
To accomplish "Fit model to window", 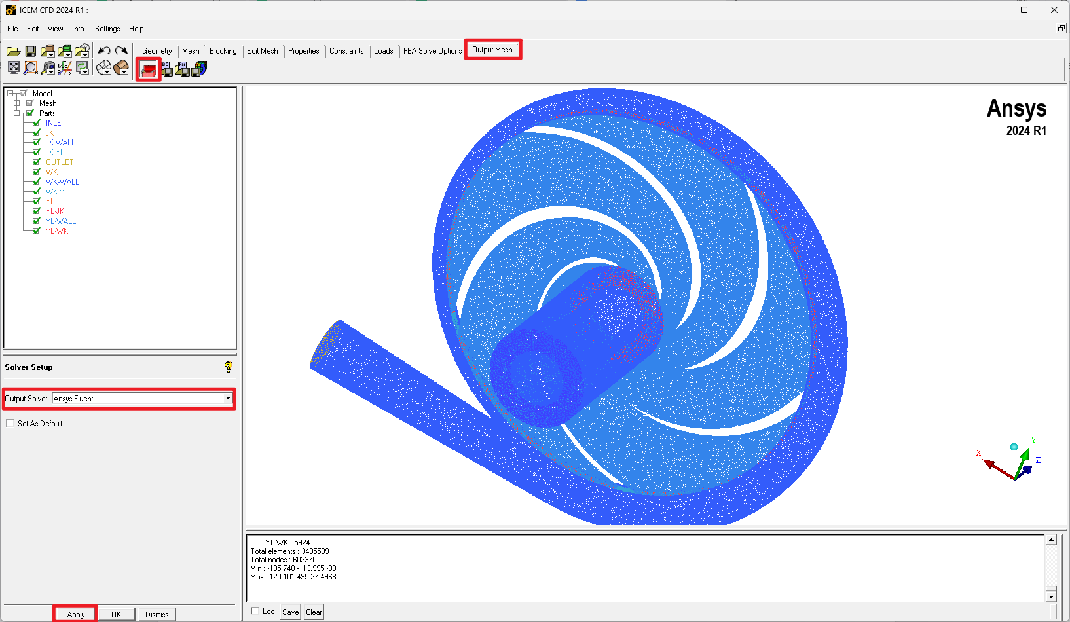I will [x=13, y=67].
